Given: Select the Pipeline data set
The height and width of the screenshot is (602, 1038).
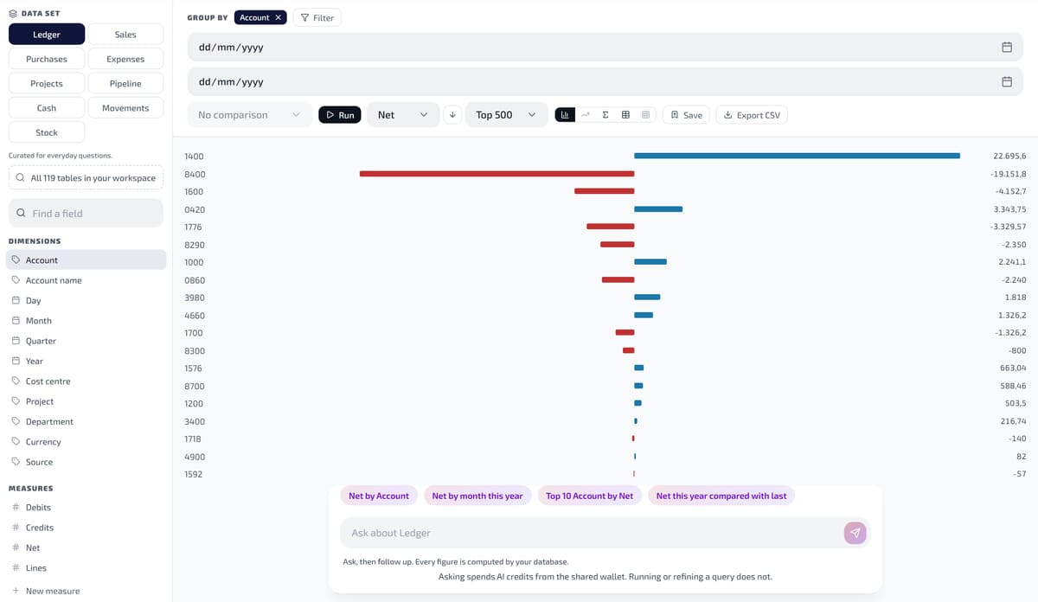Looking at the screenshot, I should (x=125, y=83).
